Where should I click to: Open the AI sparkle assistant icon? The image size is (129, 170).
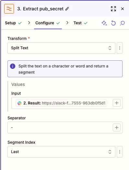(x=104, y=23)
